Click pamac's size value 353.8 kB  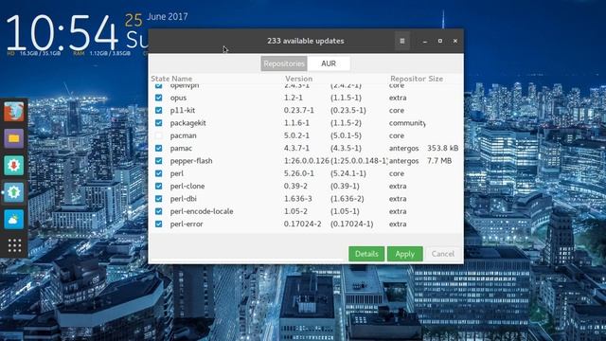[x=442, y=148]
